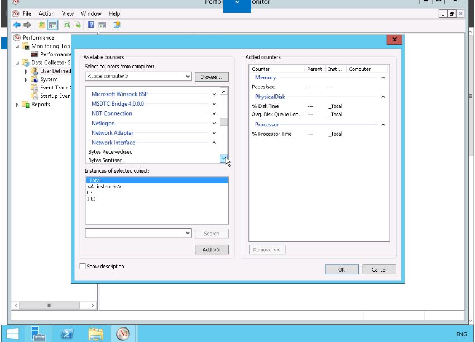Screen dimensions: 475x342
Task: Collapse the PhysicalDisk group in Added counters
Action: [383, 97]
